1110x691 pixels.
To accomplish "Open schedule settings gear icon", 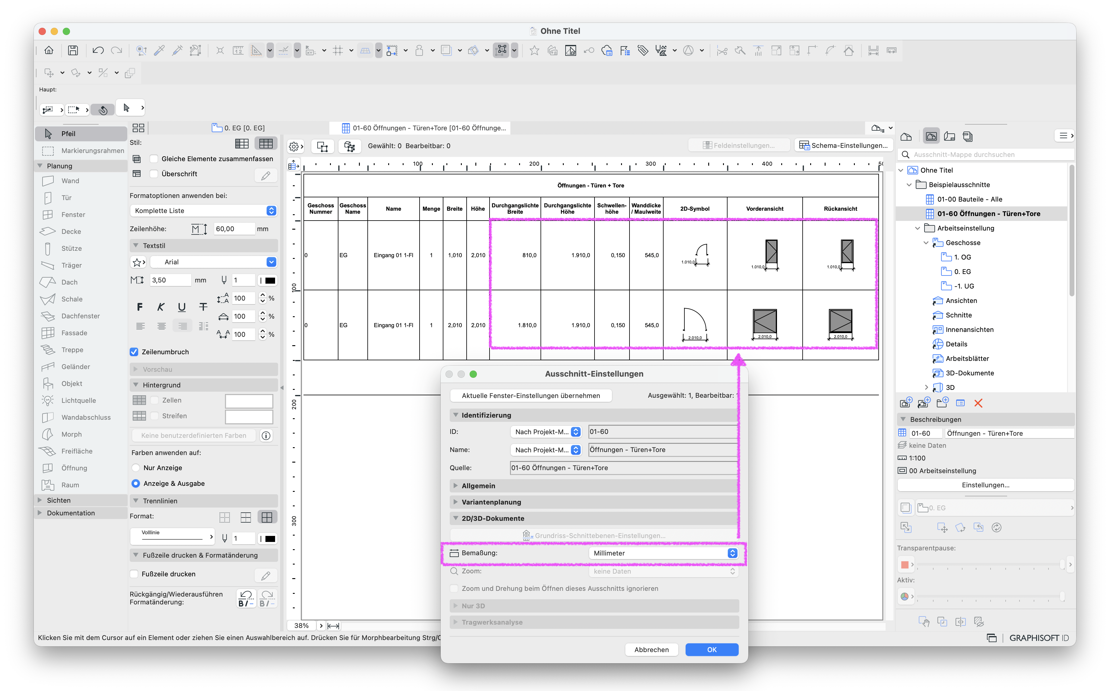I will (296, 146).
